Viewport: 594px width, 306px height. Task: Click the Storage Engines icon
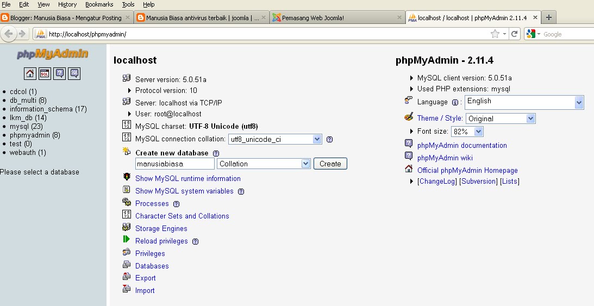click(x=127, y=227)
